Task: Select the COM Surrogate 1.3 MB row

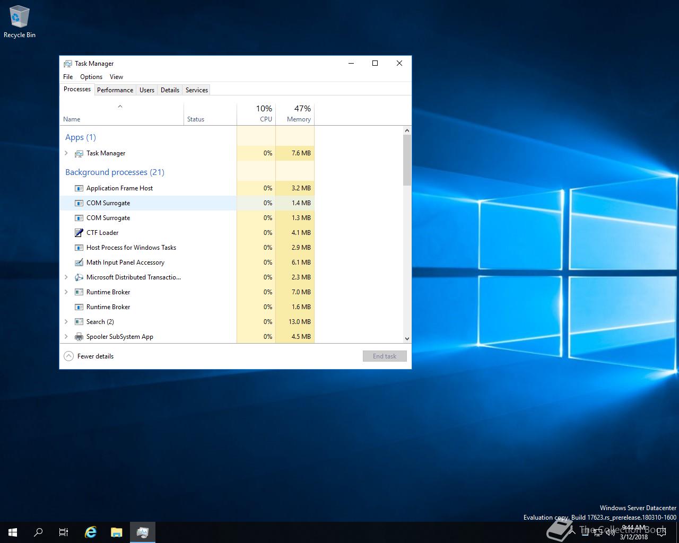Action: tap(187, 218)
